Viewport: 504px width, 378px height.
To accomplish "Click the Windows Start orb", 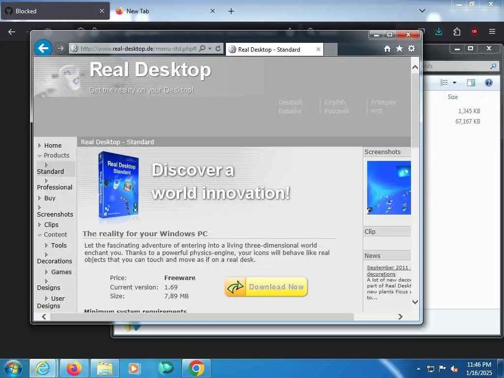I will pyautogui.click(x=13, y=368).
